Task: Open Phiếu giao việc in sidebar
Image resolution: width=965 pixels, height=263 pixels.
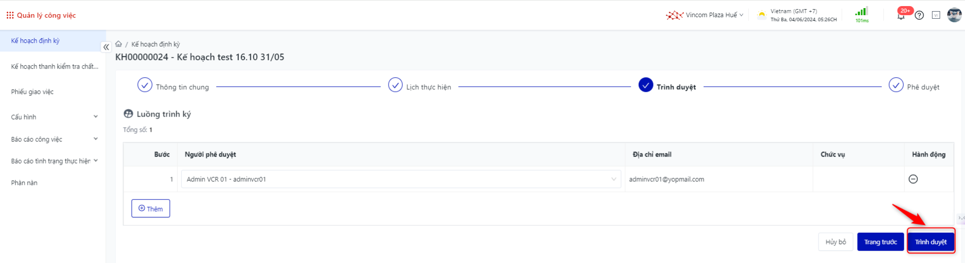Action: [32, 91]
